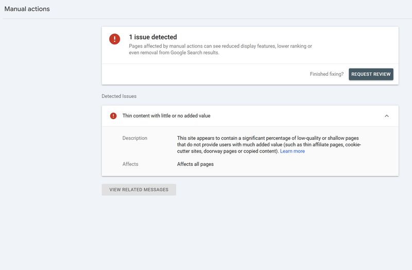Click the 'Pages affected by manual actions' summary text
This screenshot has height=270, width=412.
coord(220,49)
